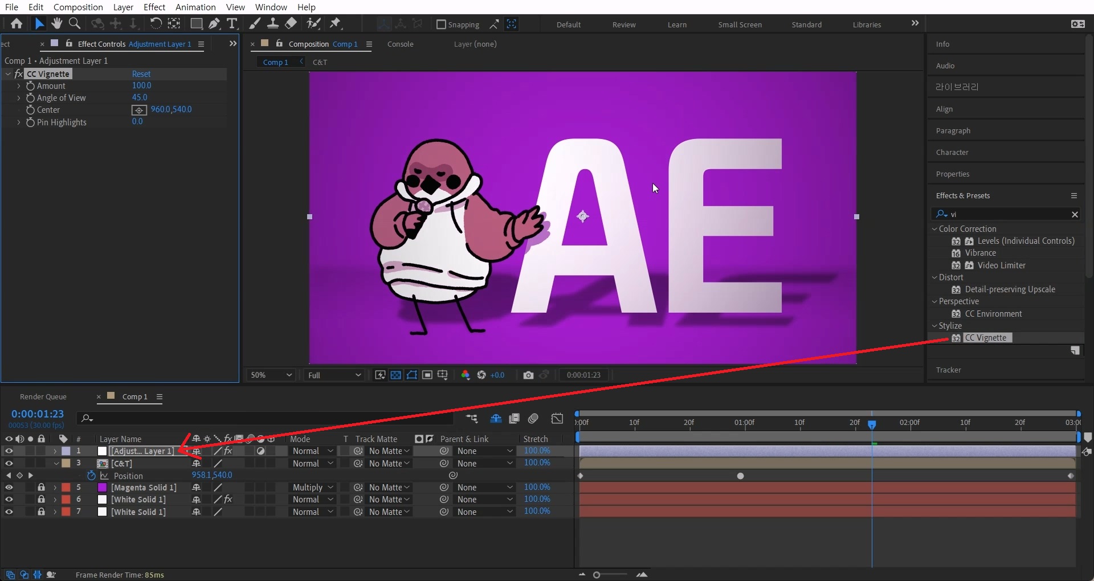Select the Selection (arrow) tool
1094x581 pixels.
point(39,23)
